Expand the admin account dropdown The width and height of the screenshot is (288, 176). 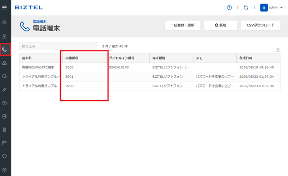pos(275,7)
